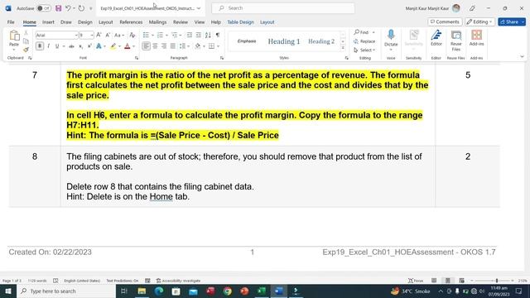Switch to Web Layout view in status bar
This screenshot has width=530, height=298.
click(x=461, y=281)
